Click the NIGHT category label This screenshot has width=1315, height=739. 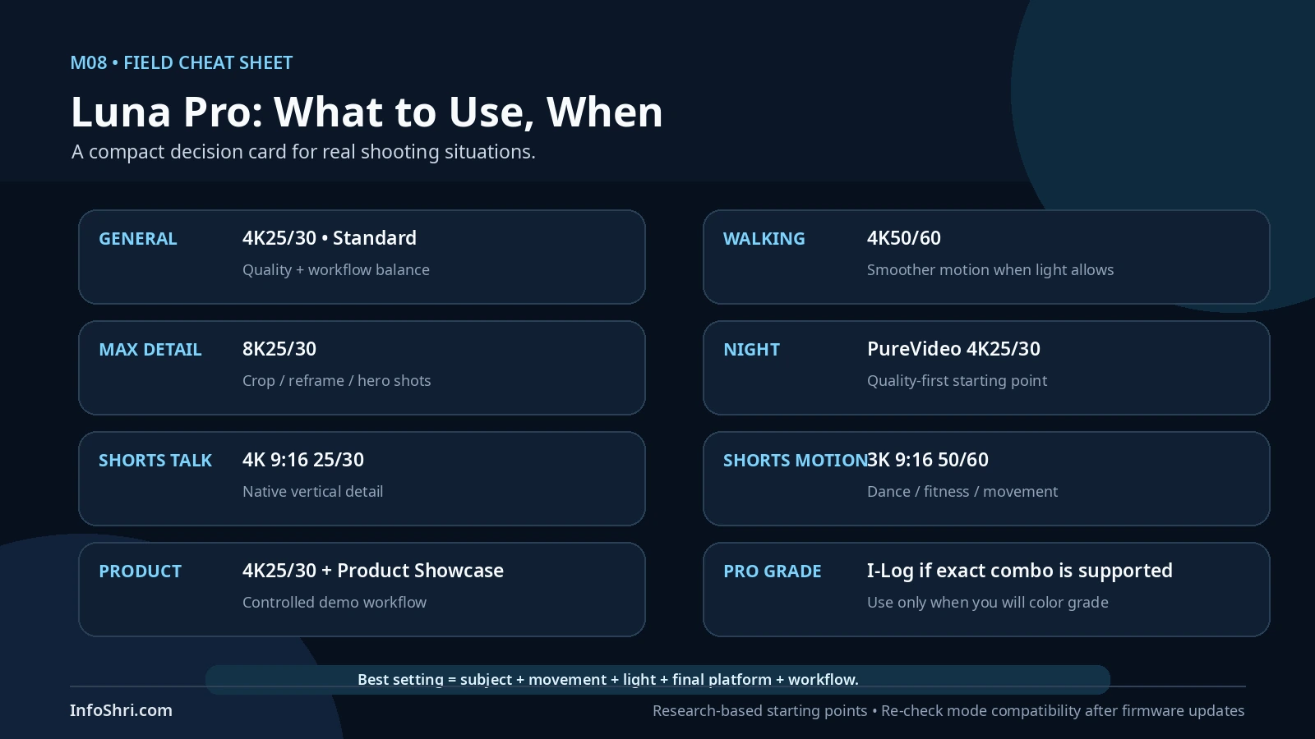tap(751, 350)
